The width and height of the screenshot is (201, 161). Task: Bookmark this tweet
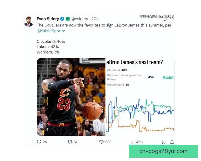164,142
